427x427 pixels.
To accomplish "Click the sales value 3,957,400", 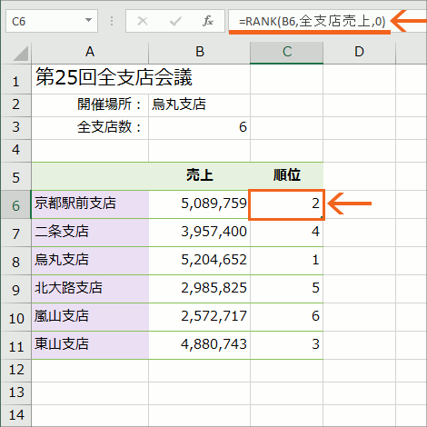I will coord(200,233).
